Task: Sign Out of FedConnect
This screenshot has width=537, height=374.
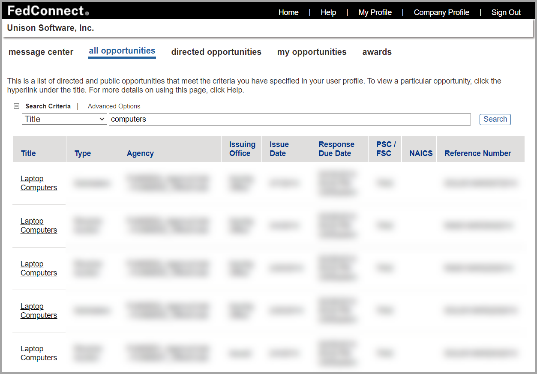Action: [x=506, y=12]
